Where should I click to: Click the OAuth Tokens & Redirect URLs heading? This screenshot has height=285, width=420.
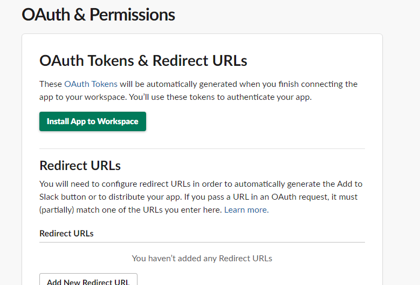pyautogui.click(x=143, y=60)
